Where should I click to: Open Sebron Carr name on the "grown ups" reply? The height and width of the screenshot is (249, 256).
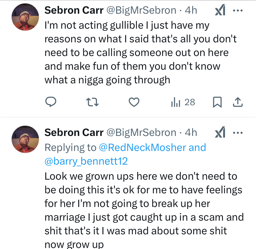point(74,132)
